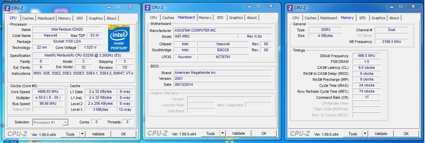The width and height of the screenshot is (425, 143).
Task: Click Validate in the middle Mainboard window
Action: [238, 133]
